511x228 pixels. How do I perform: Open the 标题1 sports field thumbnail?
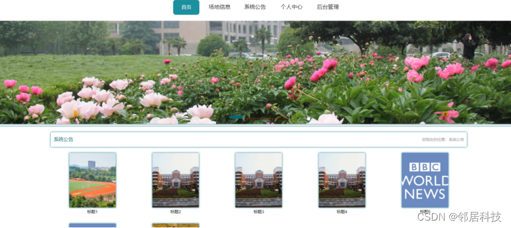pos(93,180)
